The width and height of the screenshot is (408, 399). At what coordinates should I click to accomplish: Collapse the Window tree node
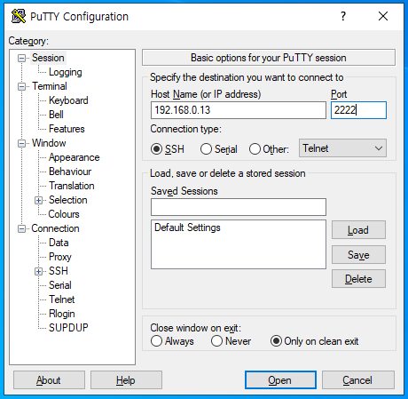(x=21, y=143)
